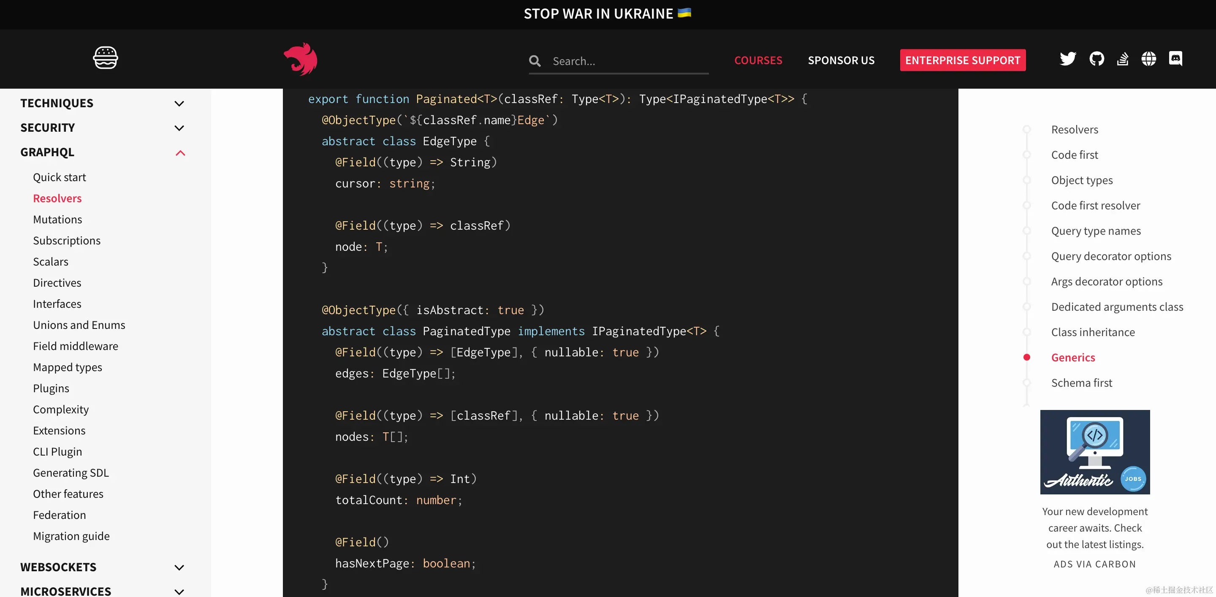This screenshot has width=1216, height=597.
Task: Select the Generics marker in the table of contents
Action: point(1027,357)
